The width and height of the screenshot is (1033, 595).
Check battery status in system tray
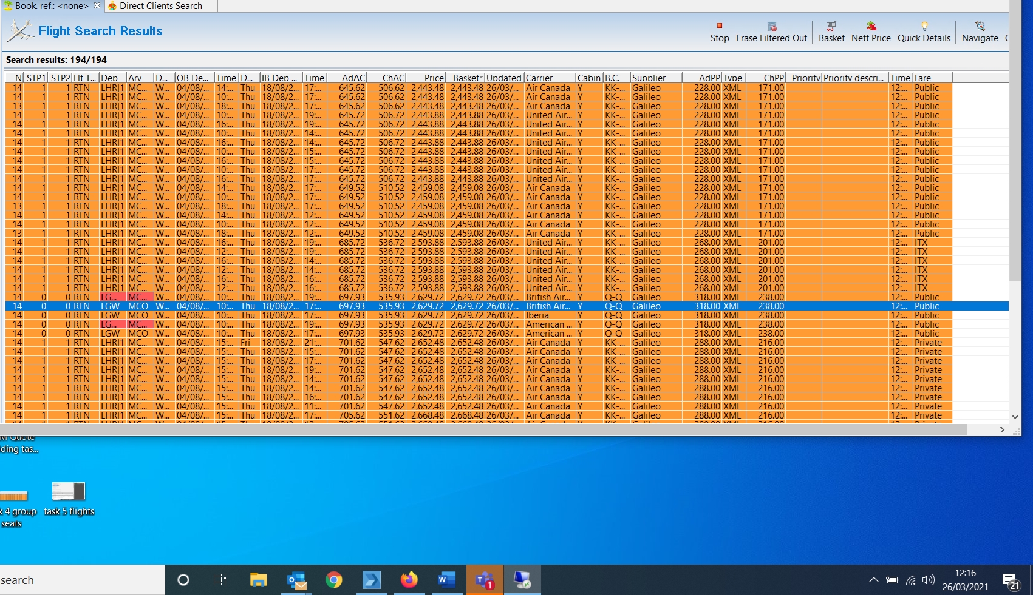(x=892, y=580)
